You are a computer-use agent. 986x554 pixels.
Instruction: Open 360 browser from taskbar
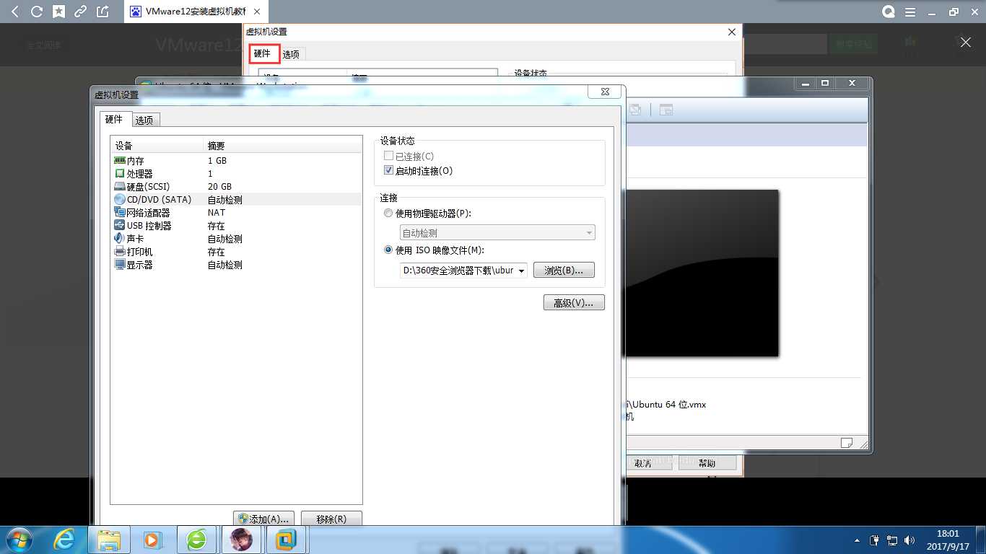[196, 540]
